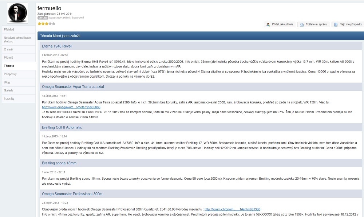
Task: Send message via Pošlete mi zprávu
Action: 313,24
